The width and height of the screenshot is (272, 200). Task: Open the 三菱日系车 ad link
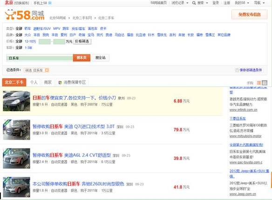238,119
